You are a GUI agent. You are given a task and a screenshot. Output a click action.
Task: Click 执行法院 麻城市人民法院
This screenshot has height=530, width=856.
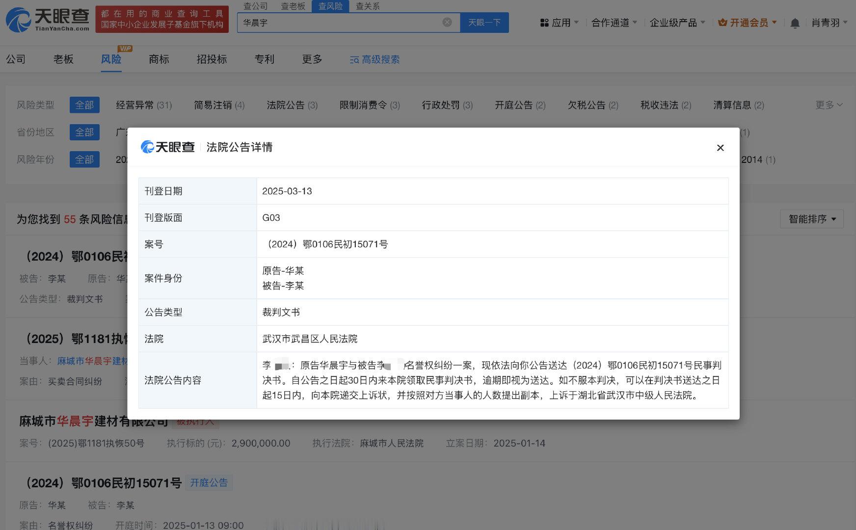pos(392,443)
